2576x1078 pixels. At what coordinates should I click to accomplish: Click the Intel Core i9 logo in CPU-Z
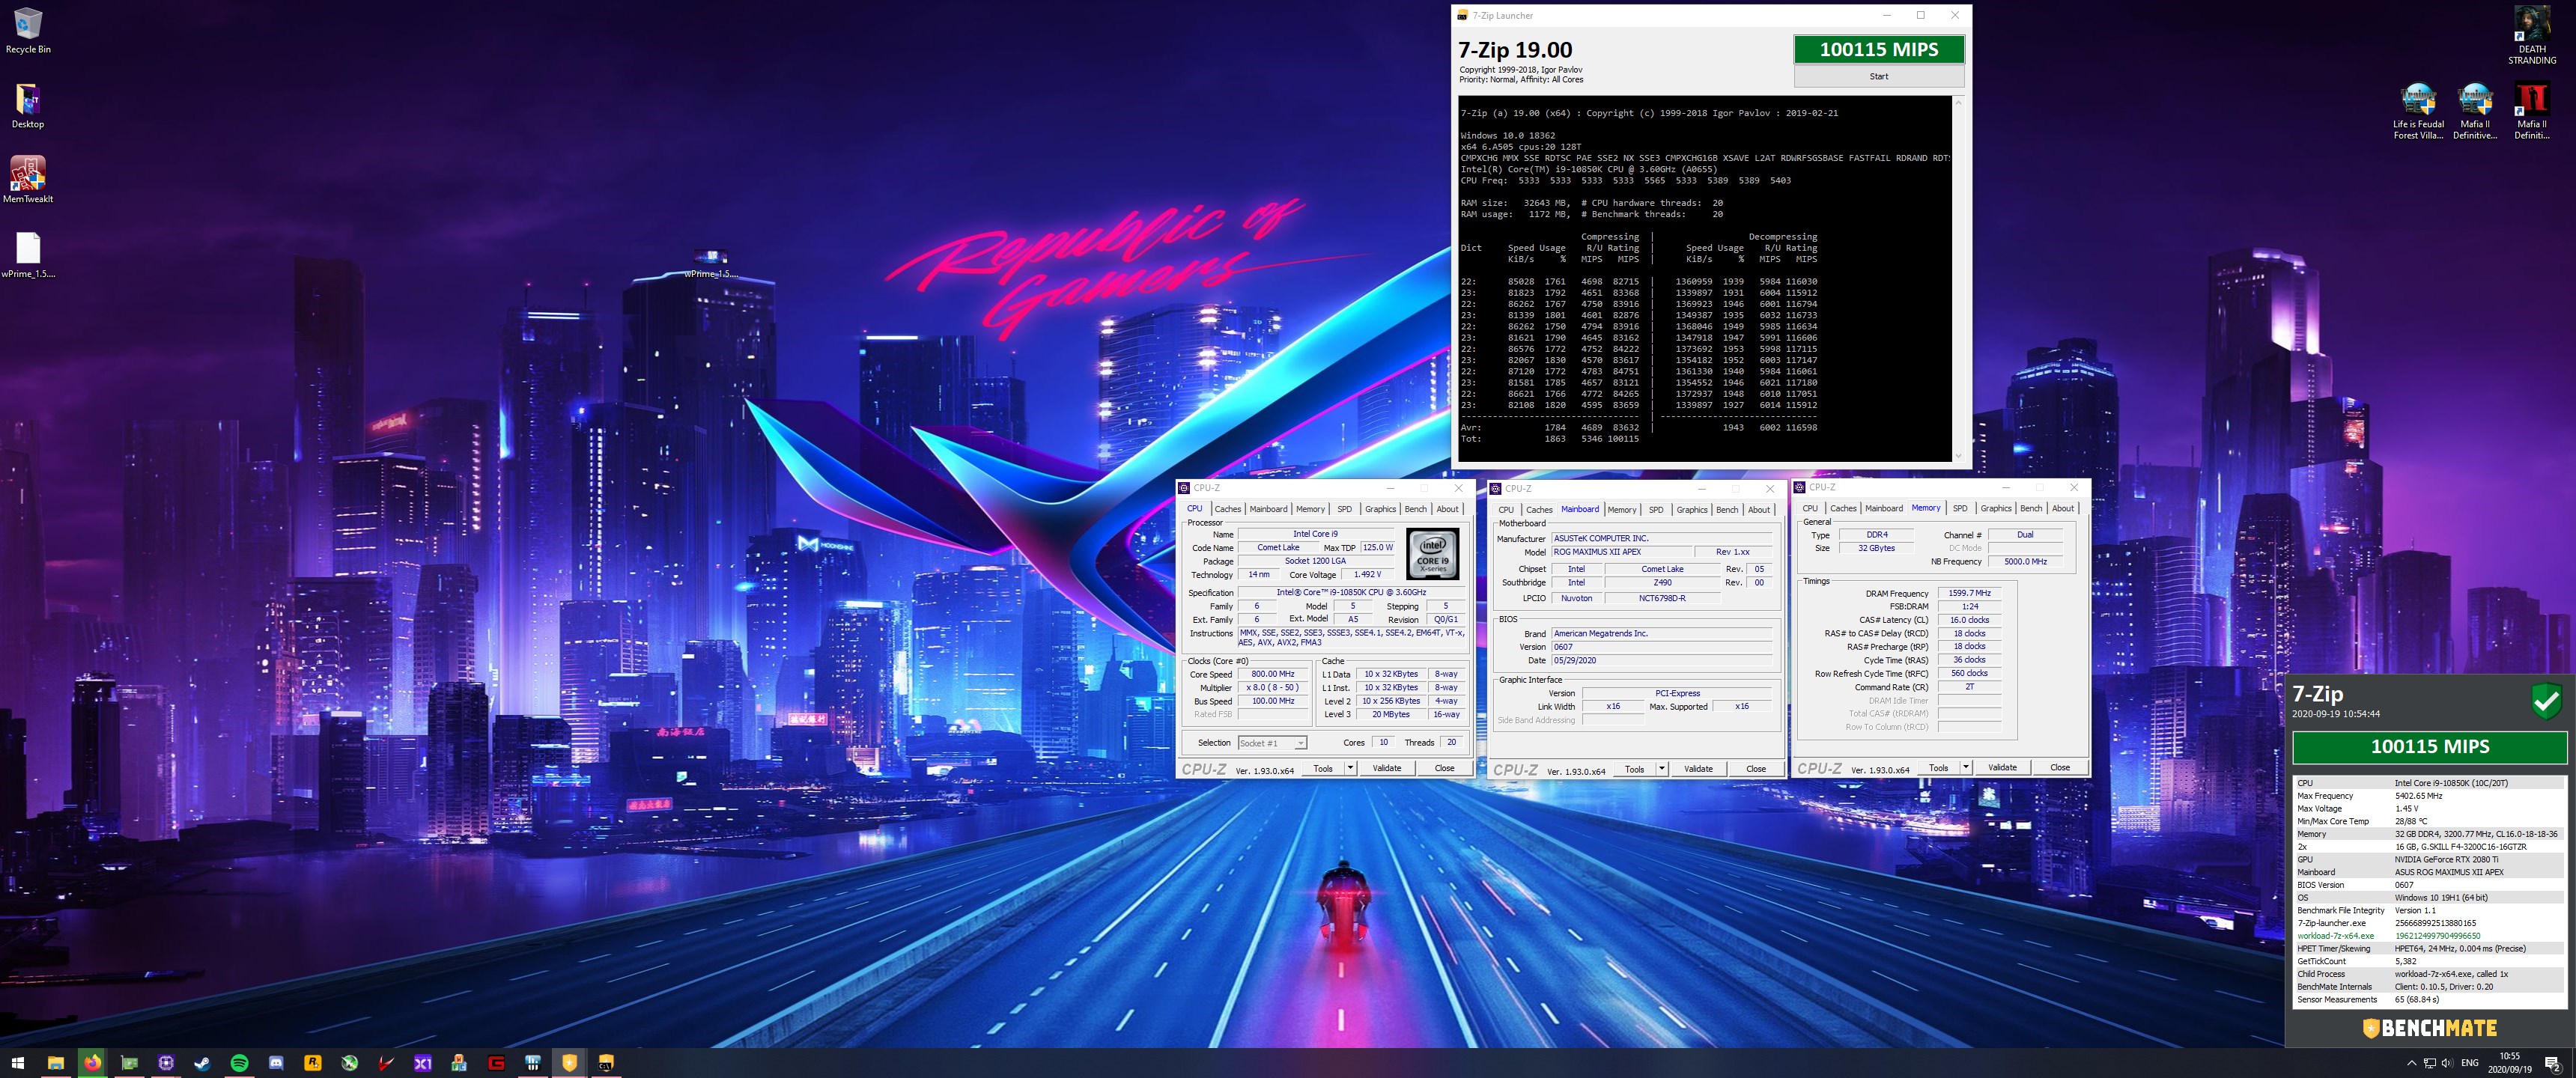coord(1433,554)
